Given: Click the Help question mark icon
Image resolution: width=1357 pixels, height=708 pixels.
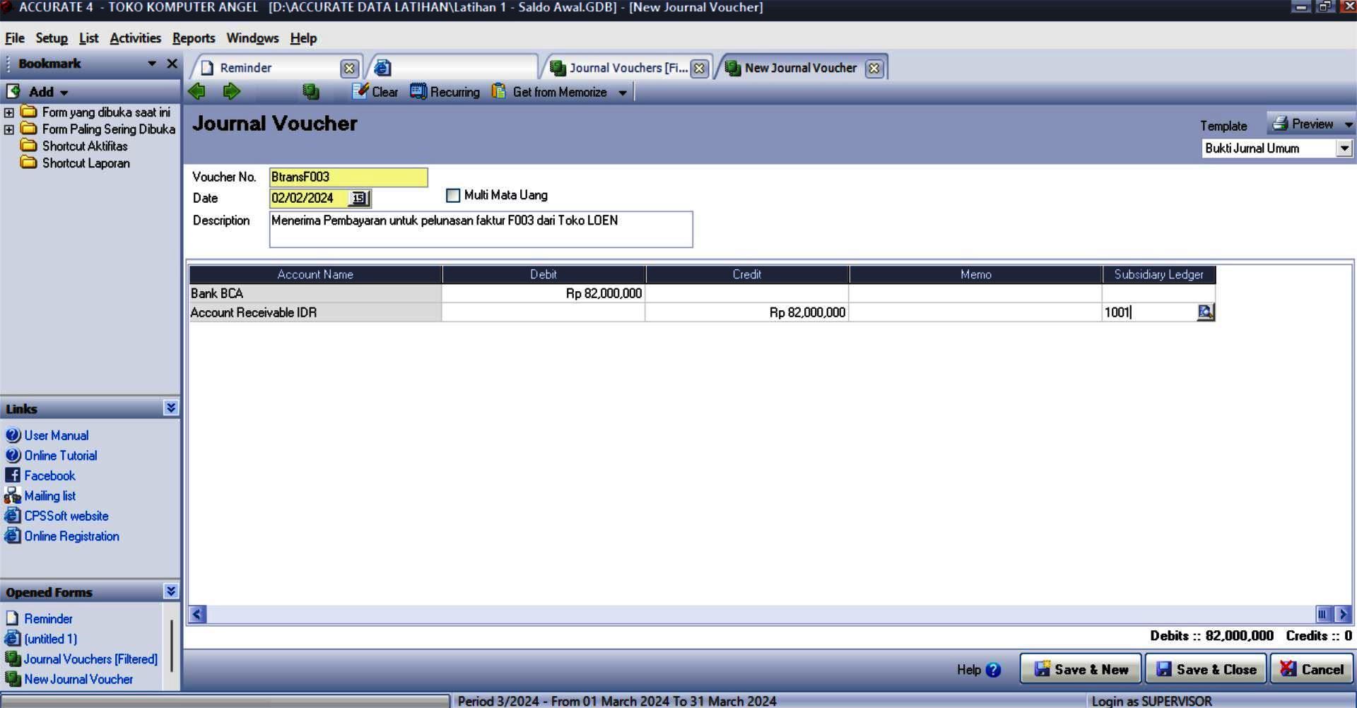Looking at the screenshot, I should pos(993,670).
